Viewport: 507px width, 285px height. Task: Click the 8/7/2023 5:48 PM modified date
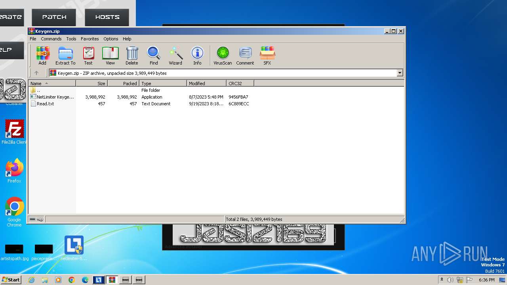[206, 97]
